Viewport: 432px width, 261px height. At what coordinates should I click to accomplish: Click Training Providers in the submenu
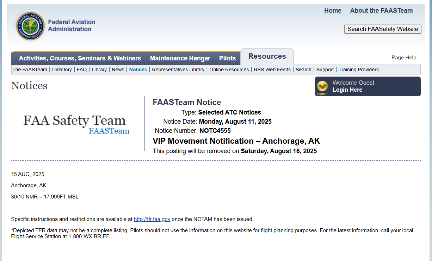click(358, 70)
